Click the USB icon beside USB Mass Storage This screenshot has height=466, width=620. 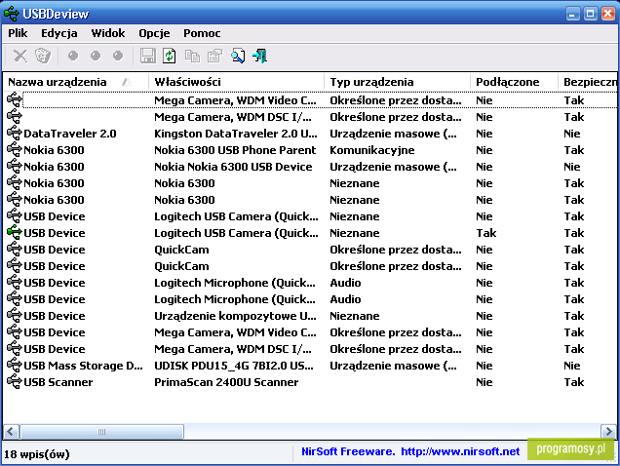pyautogui.click(x=15, y=366)
